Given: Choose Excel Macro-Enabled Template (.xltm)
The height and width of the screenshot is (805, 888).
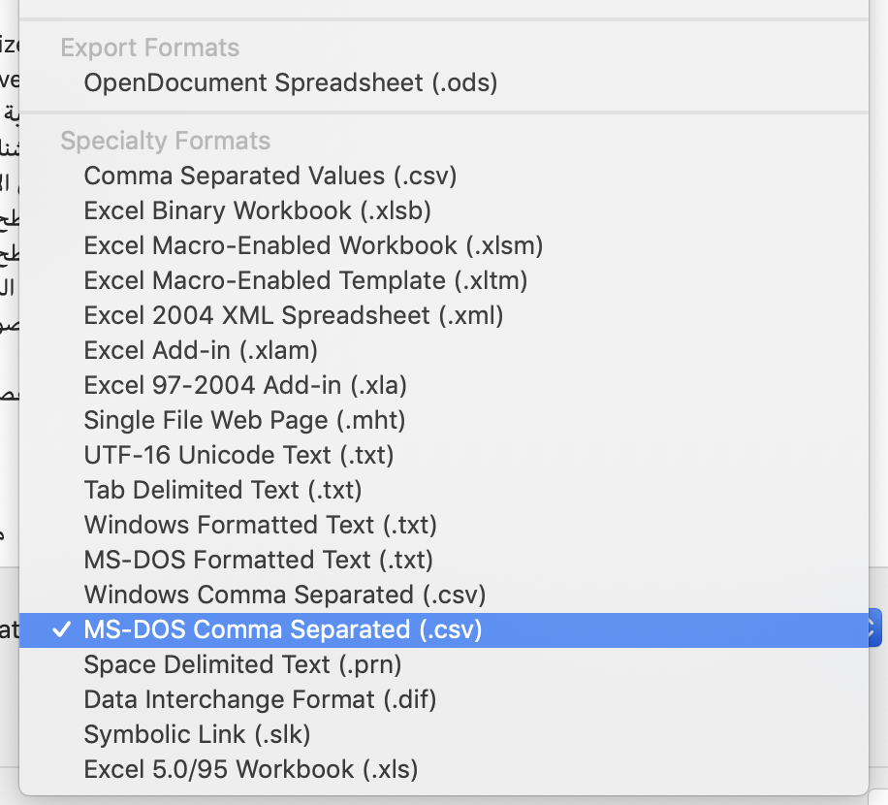Looking at the screenshot, I should pyautogui.click(x=305, y=280).
